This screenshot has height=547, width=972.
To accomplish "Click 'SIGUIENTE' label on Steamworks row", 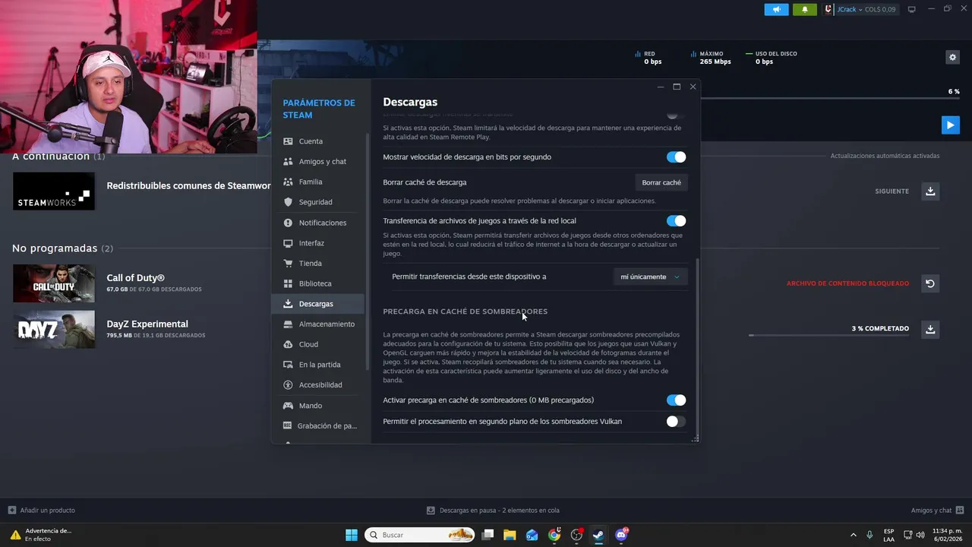I will coord(892,191).
